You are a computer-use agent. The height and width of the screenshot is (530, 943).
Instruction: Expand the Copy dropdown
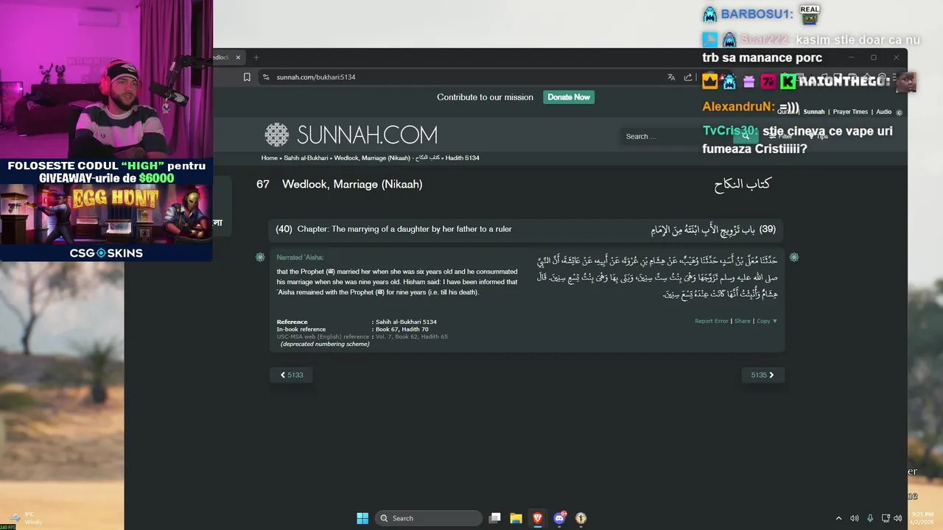pos(767,321)
